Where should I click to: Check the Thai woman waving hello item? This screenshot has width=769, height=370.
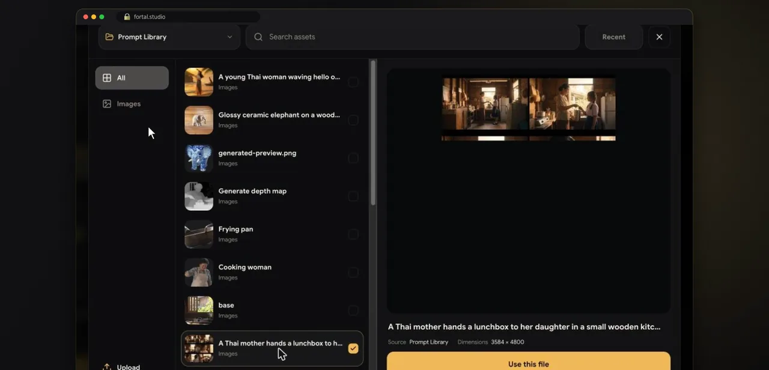(x=353, y=82)
